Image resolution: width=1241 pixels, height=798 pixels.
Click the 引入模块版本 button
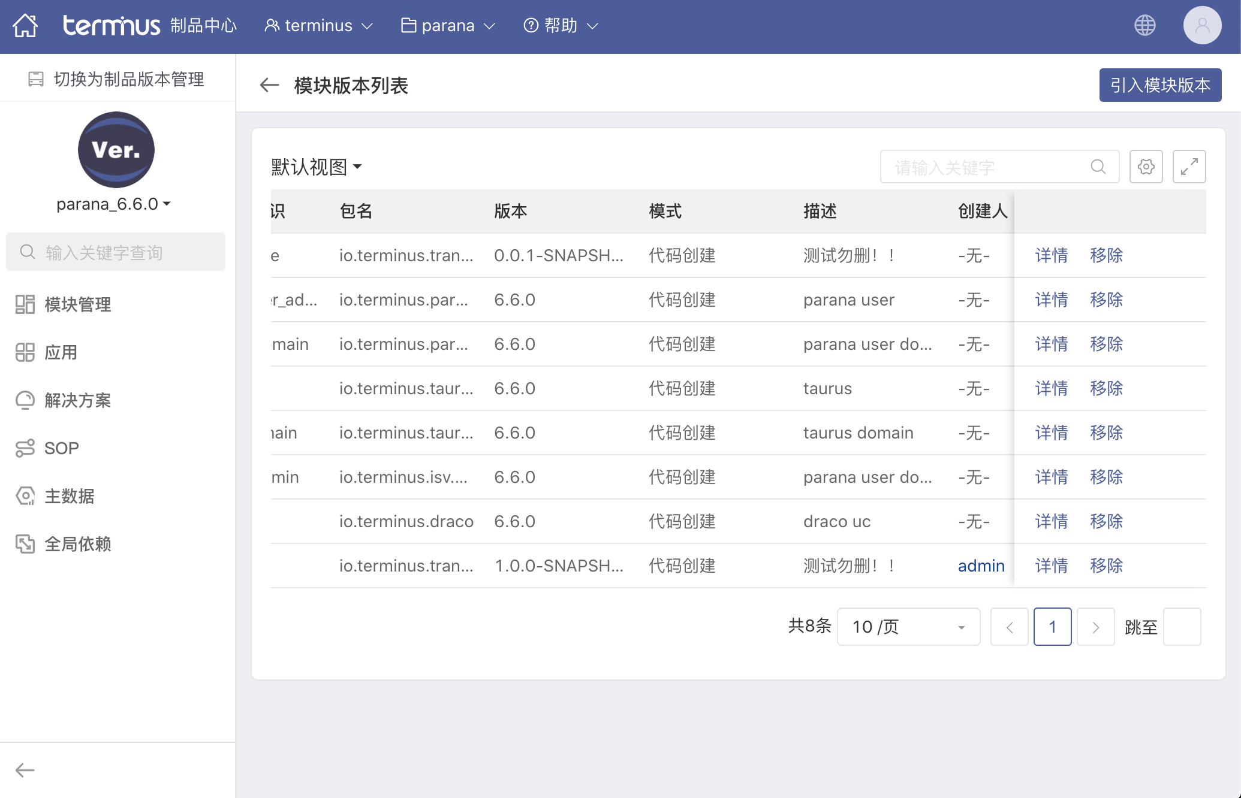coord(1160,85)
